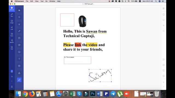Click the highlighted word 'video'
The height and width of the screenshot is (98, 175).
(93, 45)
